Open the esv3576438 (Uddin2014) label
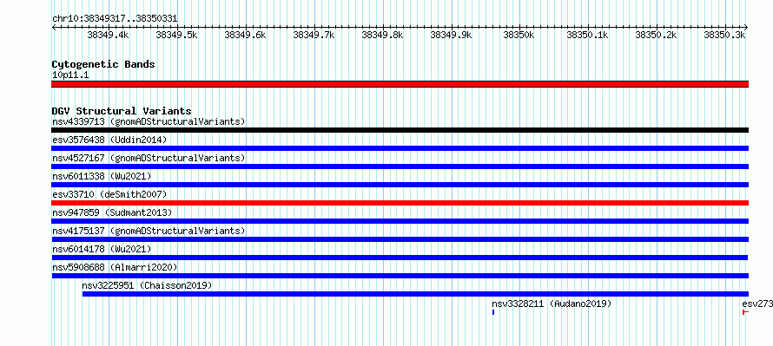Screen dimensions: 773x346 pos(109,140)
